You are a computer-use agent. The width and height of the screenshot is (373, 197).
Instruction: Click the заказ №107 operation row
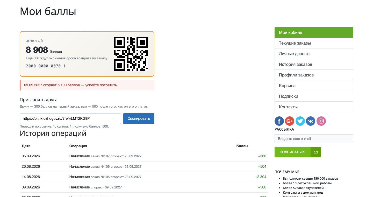(144, 156)
